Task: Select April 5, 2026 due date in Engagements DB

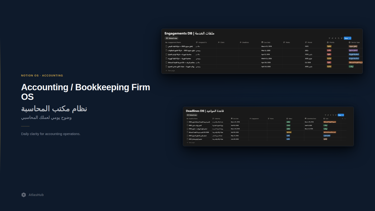Action: pyautogui.click(x=266, y=54)
